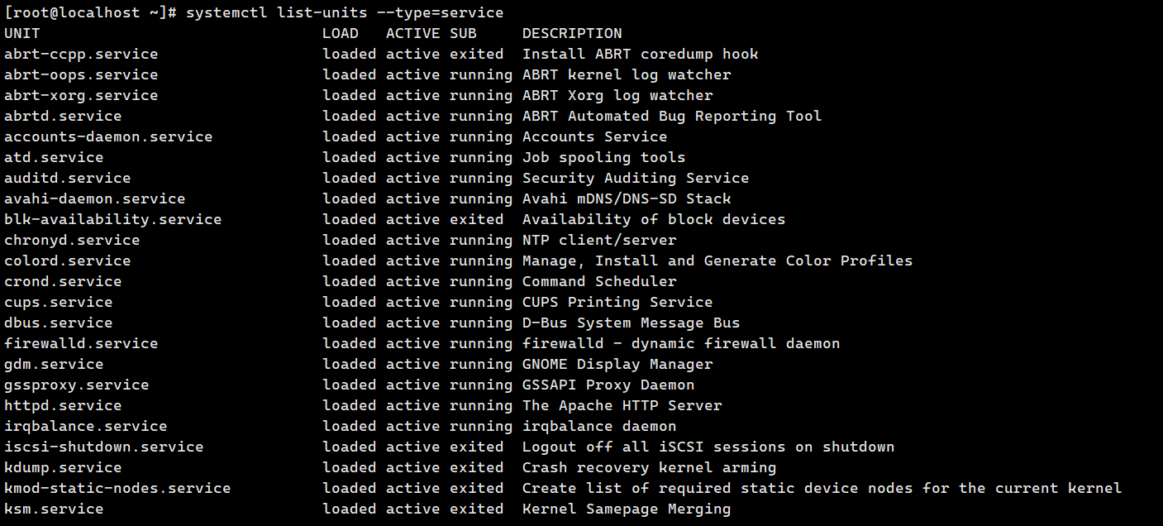Viewport: 1163px width, 526px height.
Task: Click "The Apache HTTP Server" description
Action: (622, 405)
